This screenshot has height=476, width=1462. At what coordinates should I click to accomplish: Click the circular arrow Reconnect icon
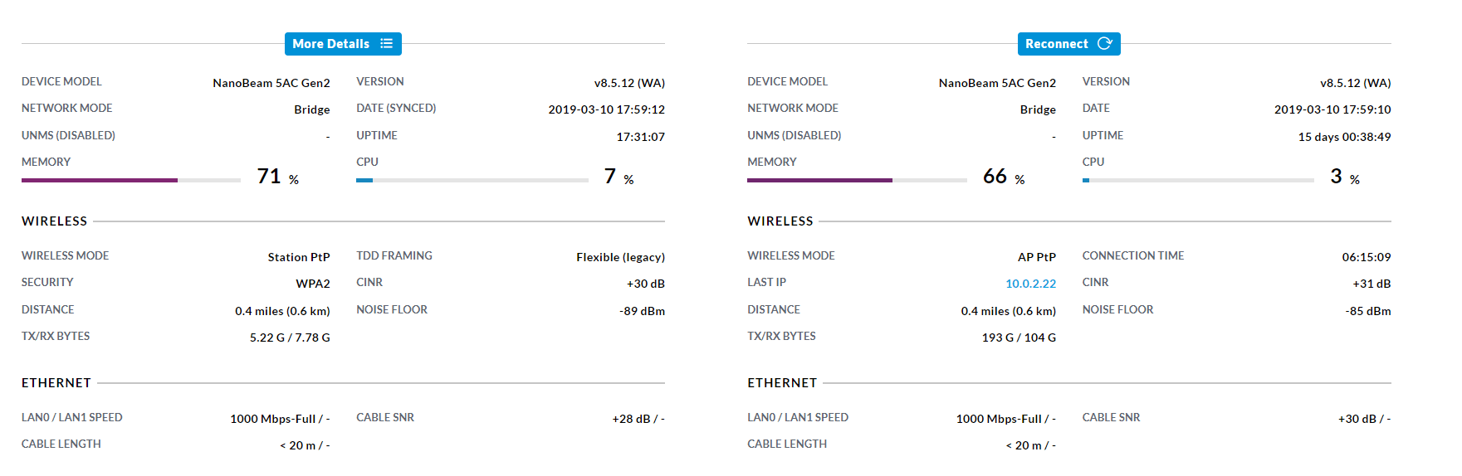[x=1104, y=44]
